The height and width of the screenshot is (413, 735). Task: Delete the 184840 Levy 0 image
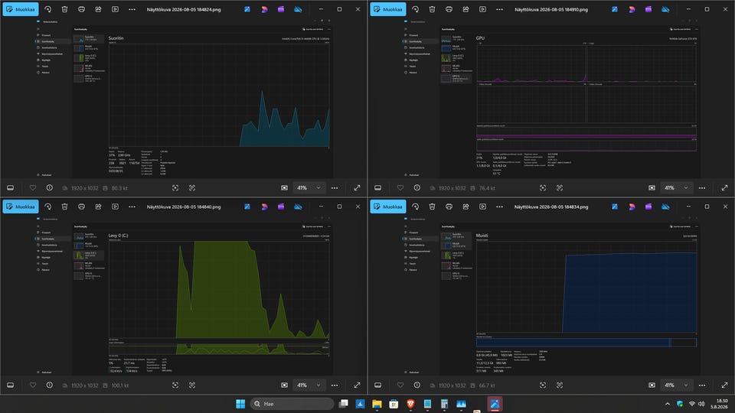tap(64, 206)
